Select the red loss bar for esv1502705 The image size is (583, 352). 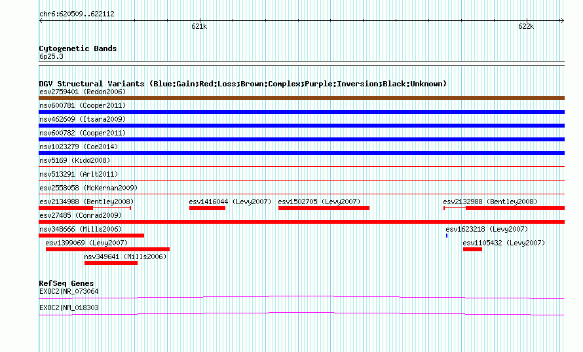pyautogui.click(x=324, y=208)
